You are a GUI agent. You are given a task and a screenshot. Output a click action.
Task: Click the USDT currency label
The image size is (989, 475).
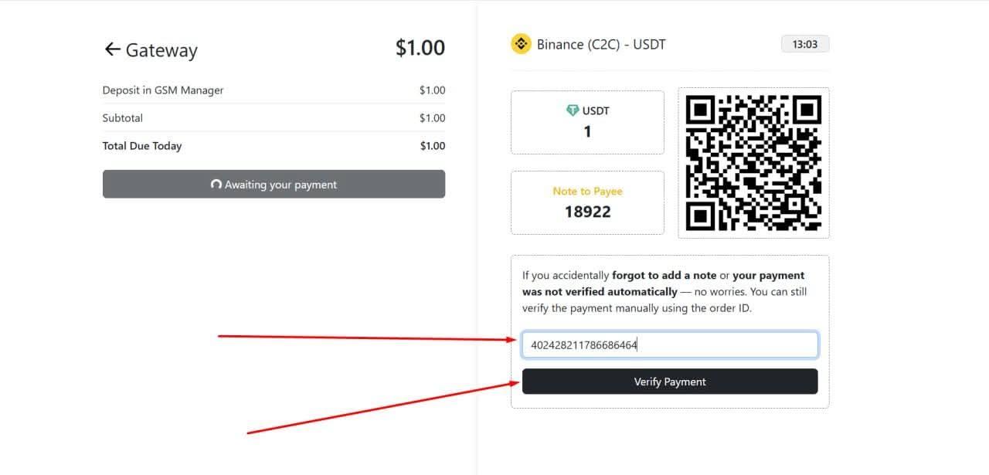coord(596,110)
